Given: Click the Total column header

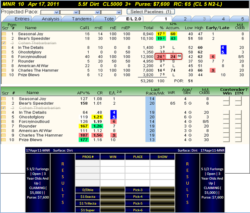Looking at the screenshot, I should coord(148,28).
